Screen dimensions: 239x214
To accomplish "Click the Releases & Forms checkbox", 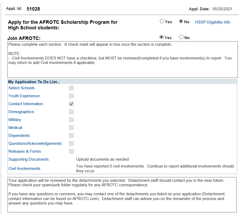I will tap(71, 151).
